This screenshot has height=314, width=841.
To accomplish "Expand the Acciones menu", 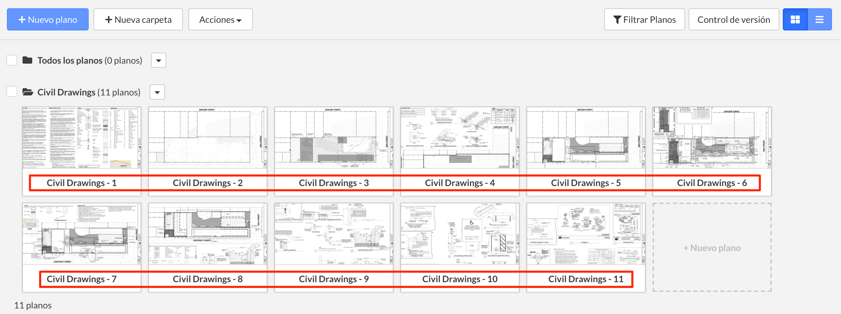I will pos(220,20).
